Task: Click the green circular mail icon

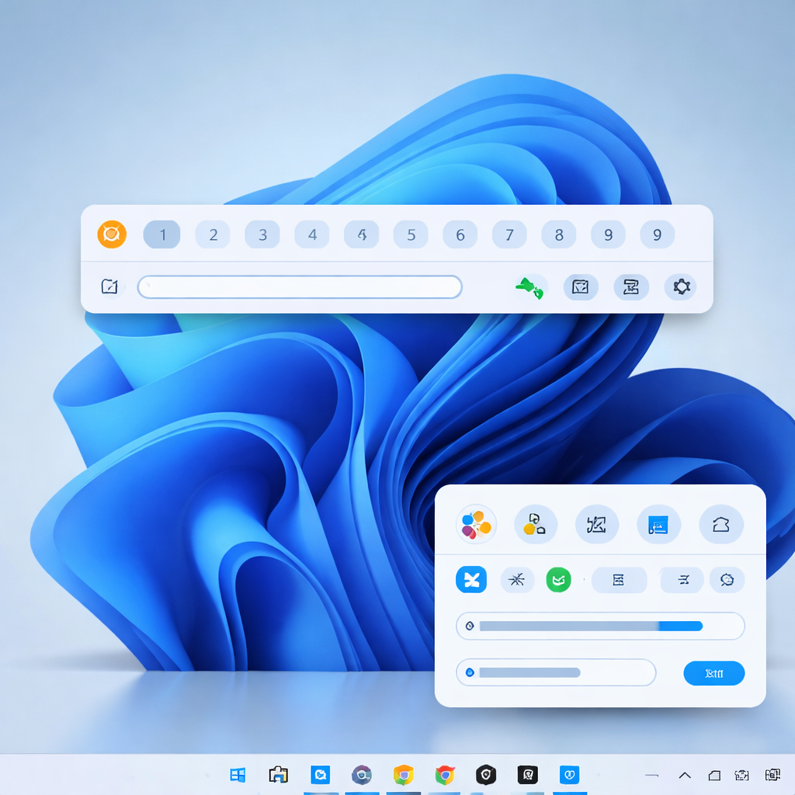Action: coord(558,579)
